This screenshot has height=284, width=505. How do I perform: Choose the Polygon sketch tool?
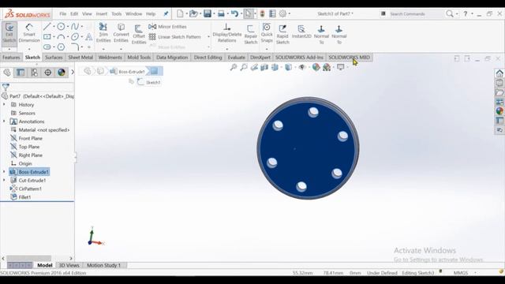click(x=61, y=47)
